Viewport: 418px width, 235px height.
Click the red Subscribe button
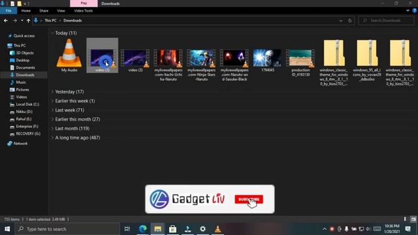249,199
